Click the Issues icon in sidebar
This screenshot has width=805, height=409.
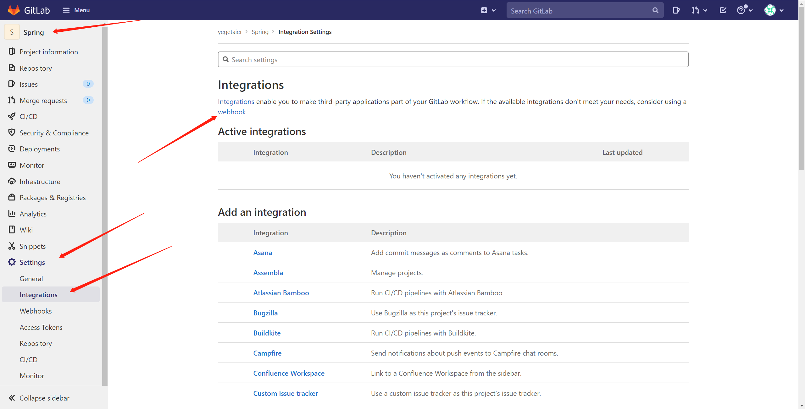click(12, 84)
